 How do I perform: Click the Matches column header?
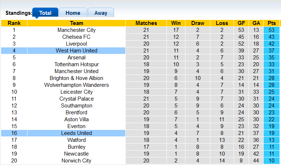[x=146, y=23]
